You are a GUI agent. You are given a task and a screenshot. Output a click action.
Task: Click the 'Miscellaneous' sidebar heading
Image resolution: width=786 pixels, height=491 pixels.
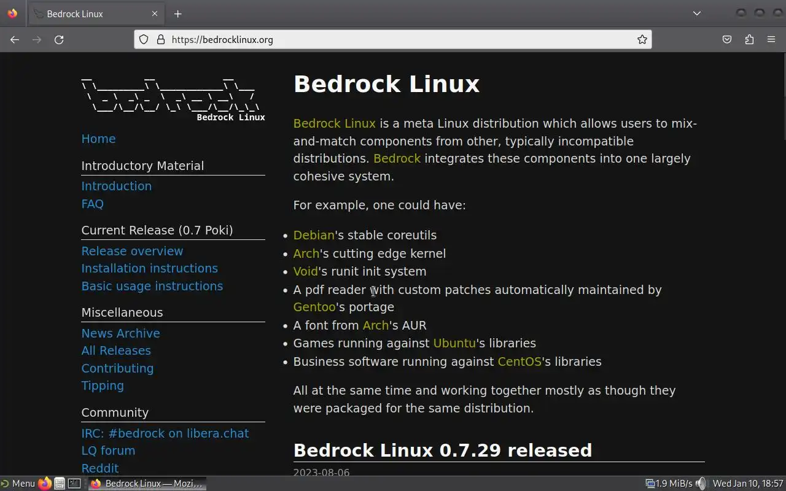[x=122, y=312]
